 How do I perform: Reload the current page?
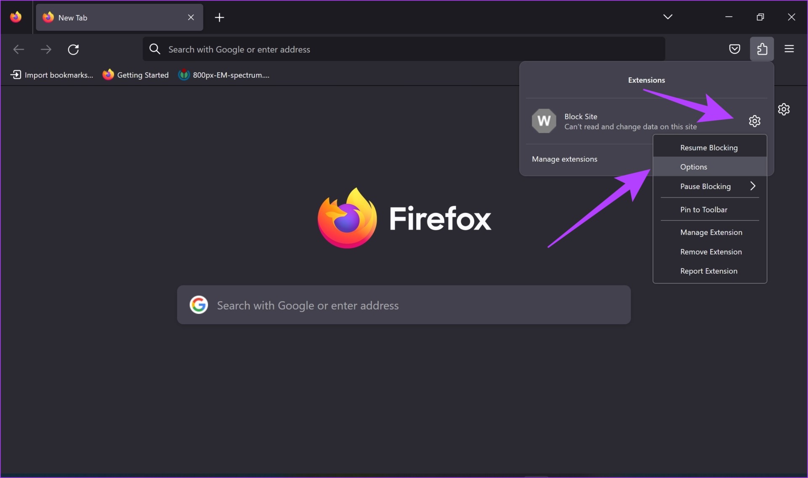point(73,50)
